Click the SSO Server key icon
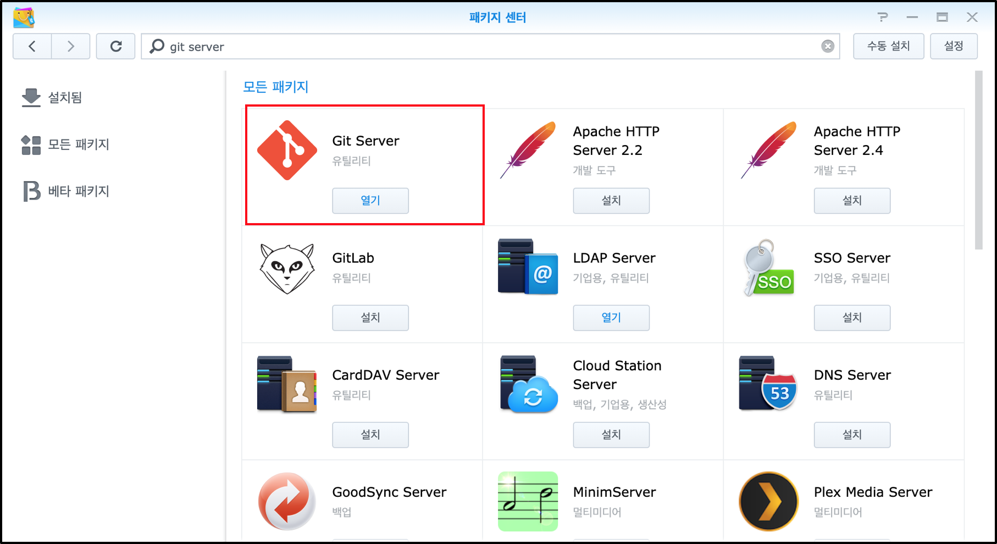The width and height of the screenshot is (997, 544). tap(768, 268)
